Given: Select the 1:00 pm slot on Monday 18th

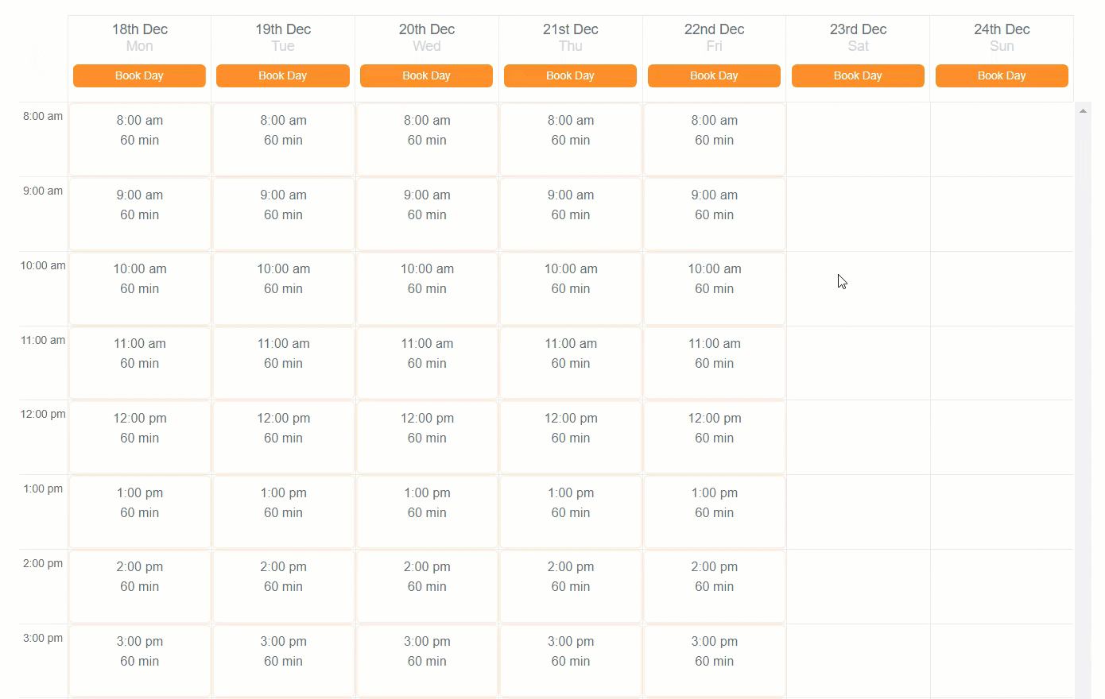Looking at the screenshot, I should click(140, 512).
